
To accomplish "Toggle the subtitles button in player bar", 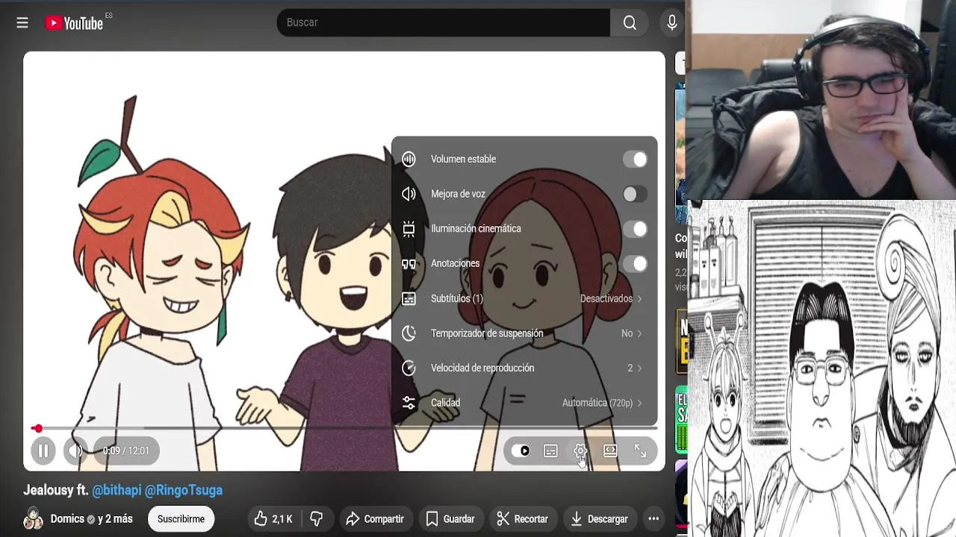I will pyautogui.click(x=550, y=451).
